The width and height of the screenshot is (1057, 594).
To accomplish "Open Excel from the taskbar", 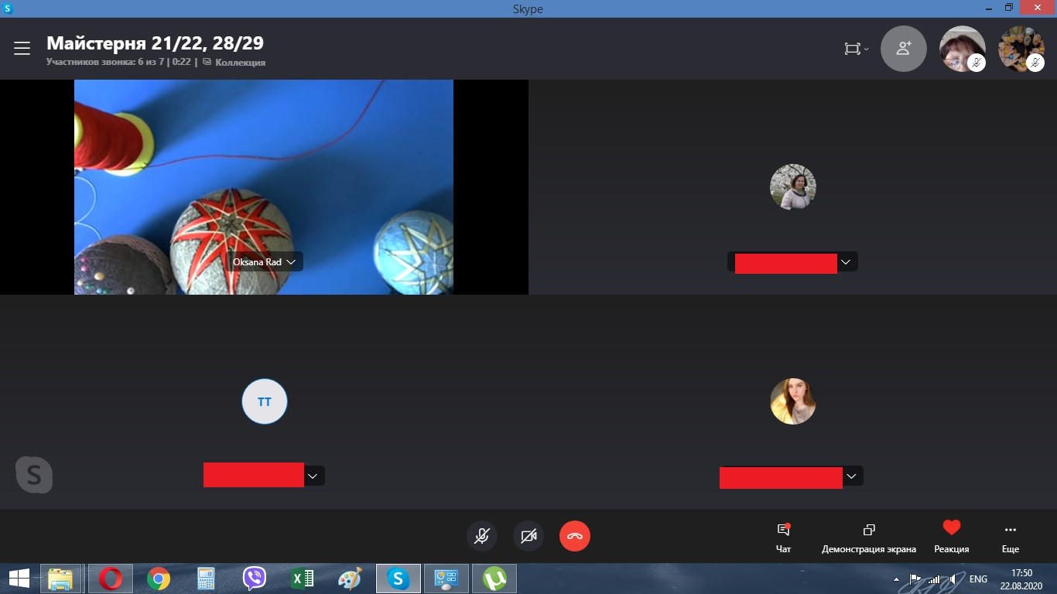I will point(302,579).
